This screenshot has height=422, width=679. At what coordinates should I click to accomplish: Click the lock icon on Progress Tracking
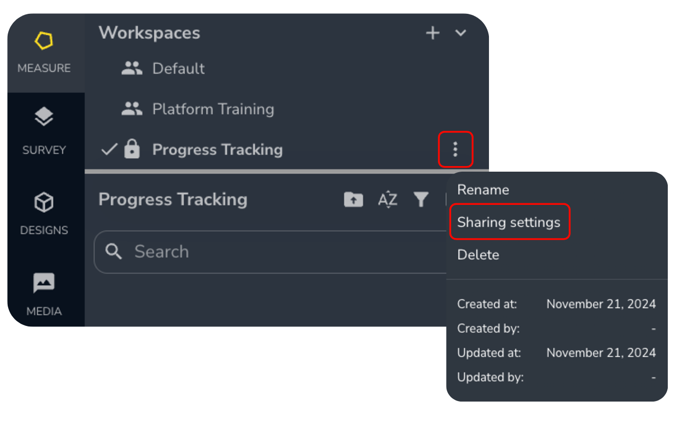pyautogui.click(x=132, y=149)
